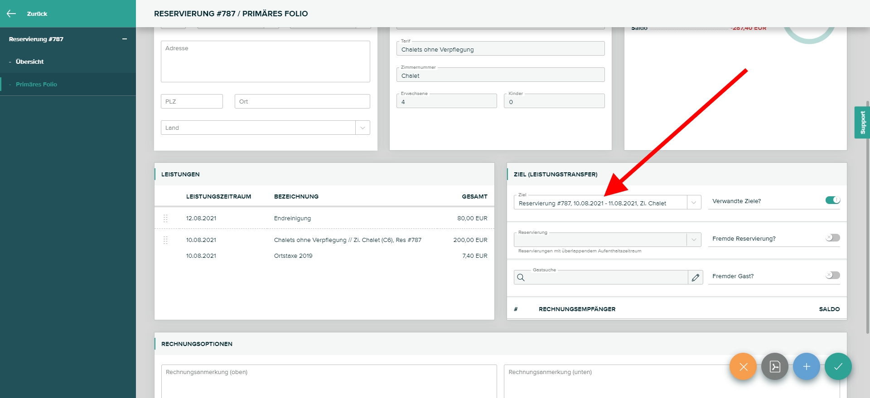
Task: Click the green checkmark save button
Action: (x=838, y=366)
